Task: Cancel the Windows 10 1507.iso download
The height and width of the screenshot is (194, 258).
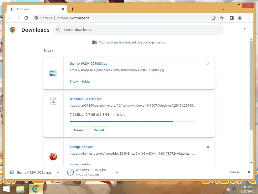Action: coord(99,130)
